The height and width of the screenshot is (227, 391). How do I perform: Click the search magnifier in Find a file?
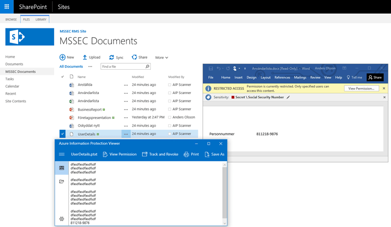tap(147, 67)
